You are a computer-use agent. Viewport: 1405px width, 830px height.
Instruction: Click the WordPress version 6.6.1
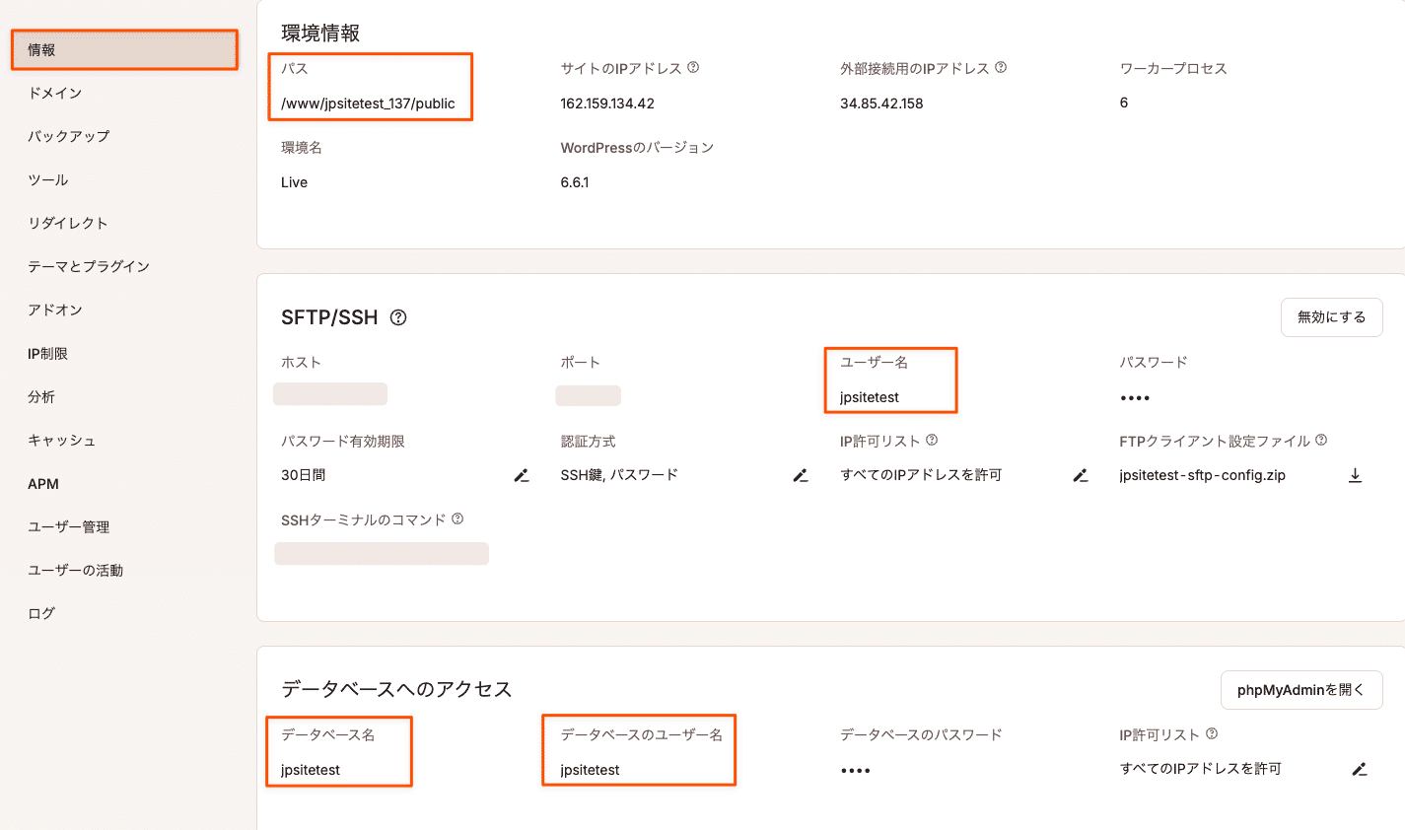pos(575,182)
